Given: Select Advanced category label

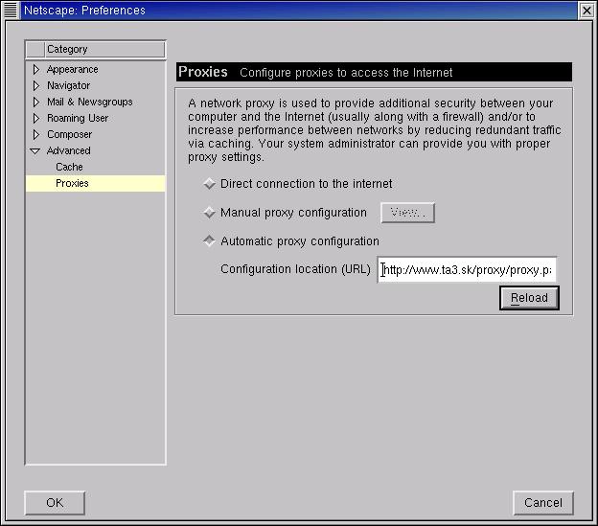Looking at the screenshot, I should pyautogui.click(x=69, y=151).
